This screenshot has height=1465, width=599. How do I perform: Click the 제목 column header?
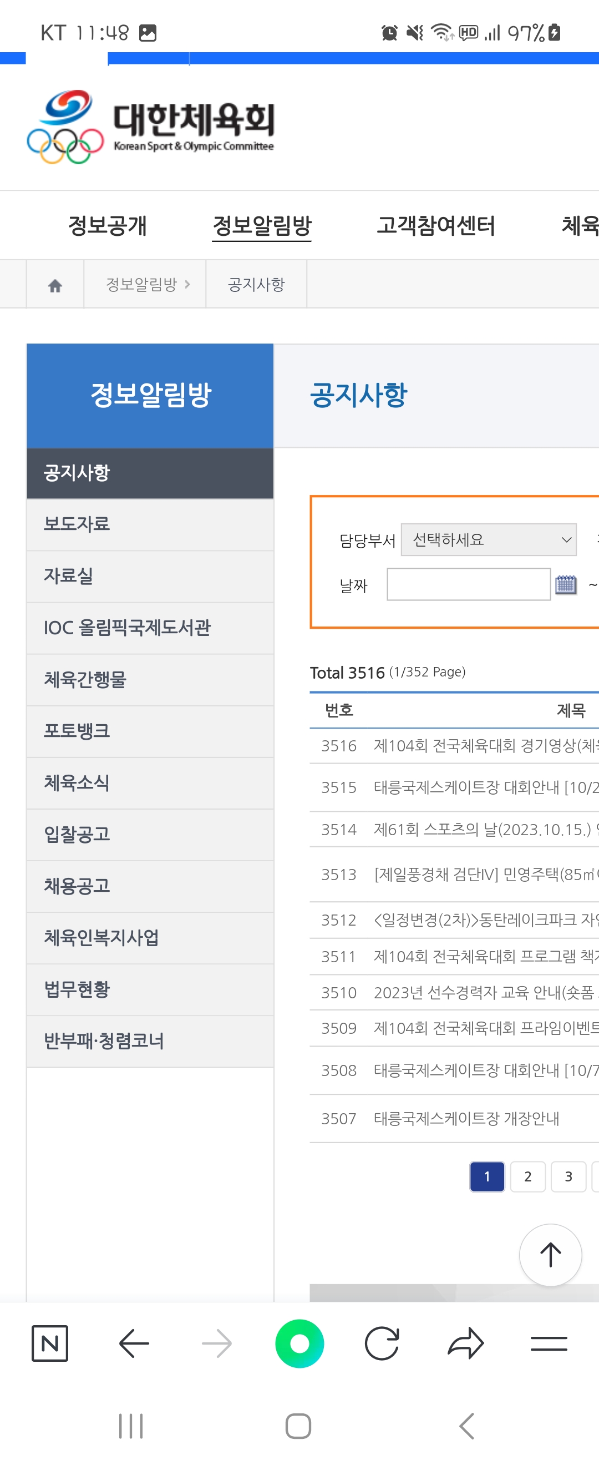pyautogui.click(x=571, y=710)
